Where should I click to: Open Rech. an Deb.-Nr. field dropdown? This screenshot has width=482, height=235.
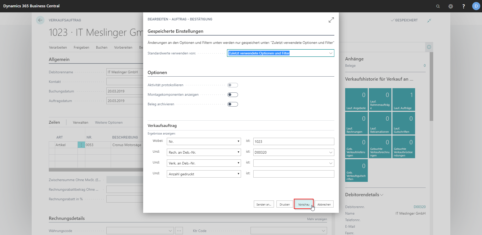click(x=204, y=152)
